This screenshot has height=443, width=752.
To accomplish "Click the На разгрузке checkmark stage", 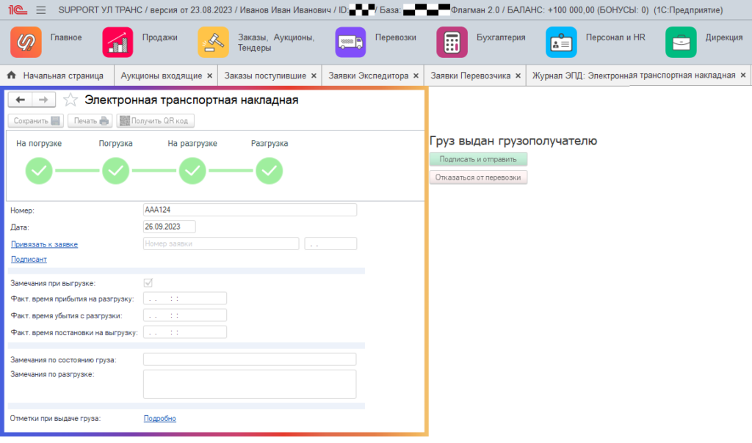I will 192,170.
